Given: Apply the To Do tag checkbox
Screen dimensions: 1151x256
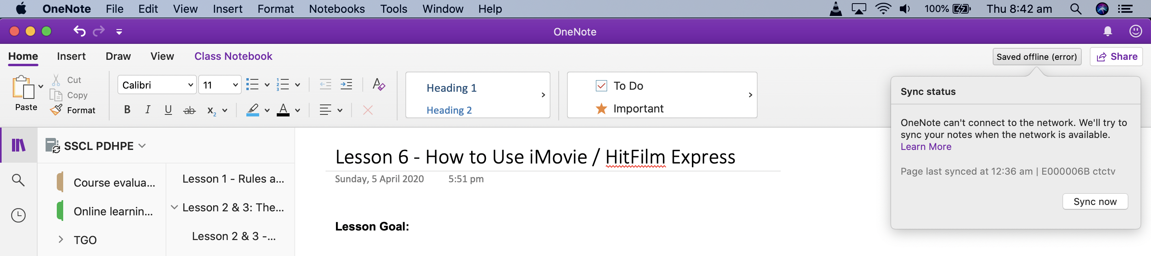Looking at the screenshot, I should (601, 85).
